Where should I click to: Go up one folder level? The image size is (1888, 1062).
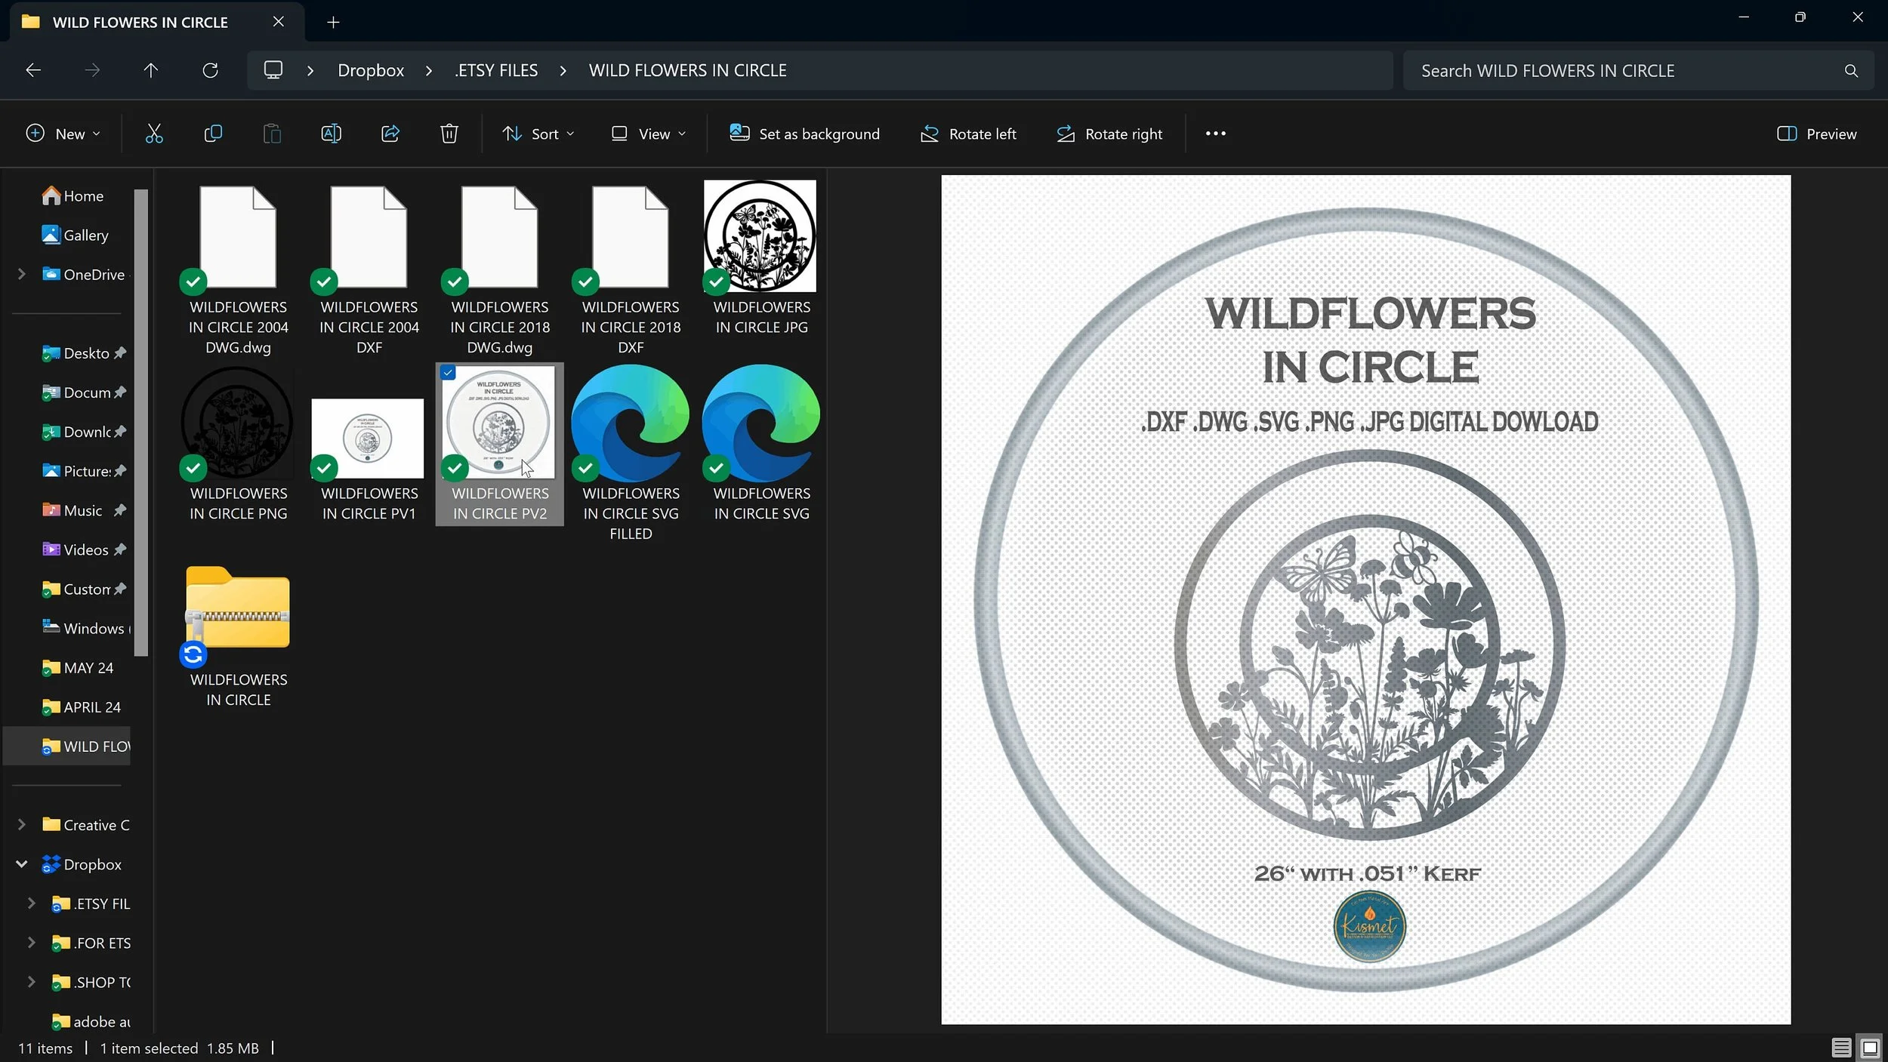[x=151, y=70]
